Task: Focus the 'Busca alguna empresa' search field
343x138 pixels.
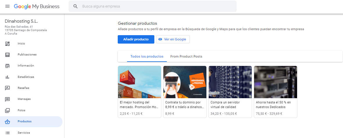Action: (153, 6)
